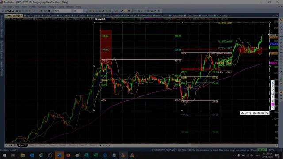This screenshot has height=159, width=283.
Task: Open the Windows Start menu
Action: [4, 155]
